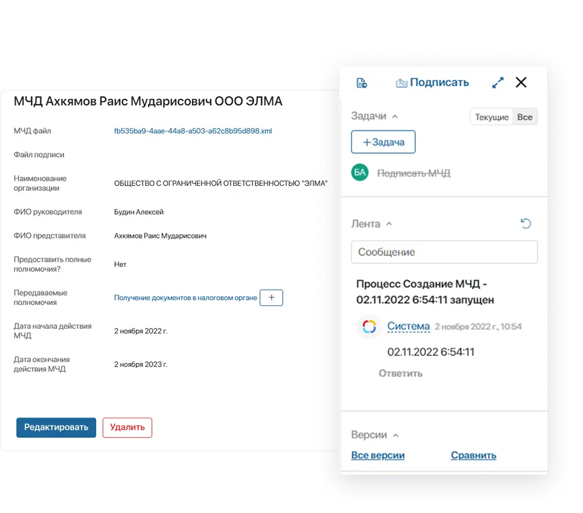Image resolution: width=583 pixels, height=513 pixels.
Task: Click the Процесс Создание МЧД feed heading
Action: [425, 292]
